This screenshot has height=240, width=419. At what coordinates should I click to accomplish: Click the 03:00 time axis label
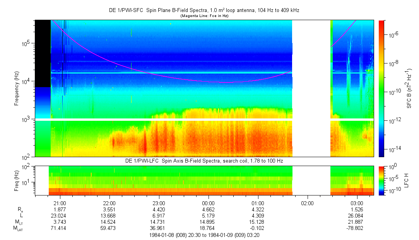357,203
